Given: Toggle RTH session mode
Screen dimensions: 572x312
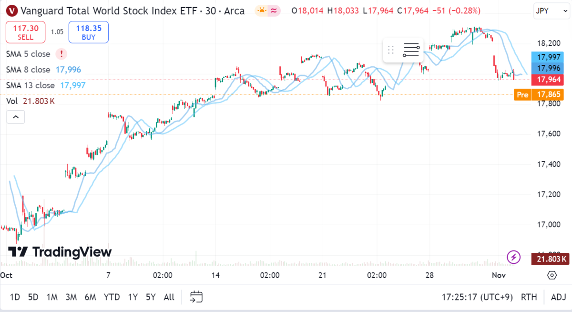Looking at the screenshot, I should tap(529, 297).
